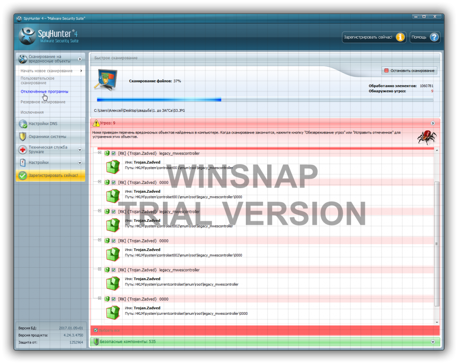
Task: Click the shield icon beside Безопасные компоненты: 535
Action: [x=96, y=341]
